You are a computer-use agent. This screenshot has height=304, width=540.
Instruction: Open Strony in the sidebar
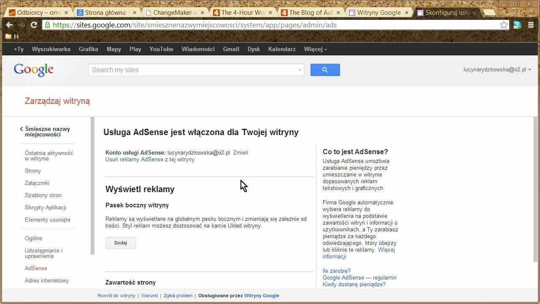[33, 171]
